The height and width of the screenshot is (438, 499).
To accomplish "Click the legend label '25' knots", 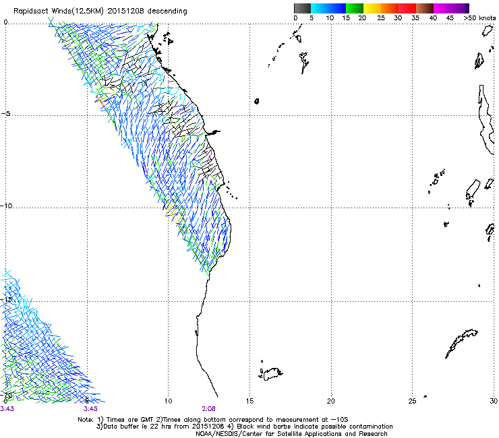I will pyautogui.click(x=381, y=18).
